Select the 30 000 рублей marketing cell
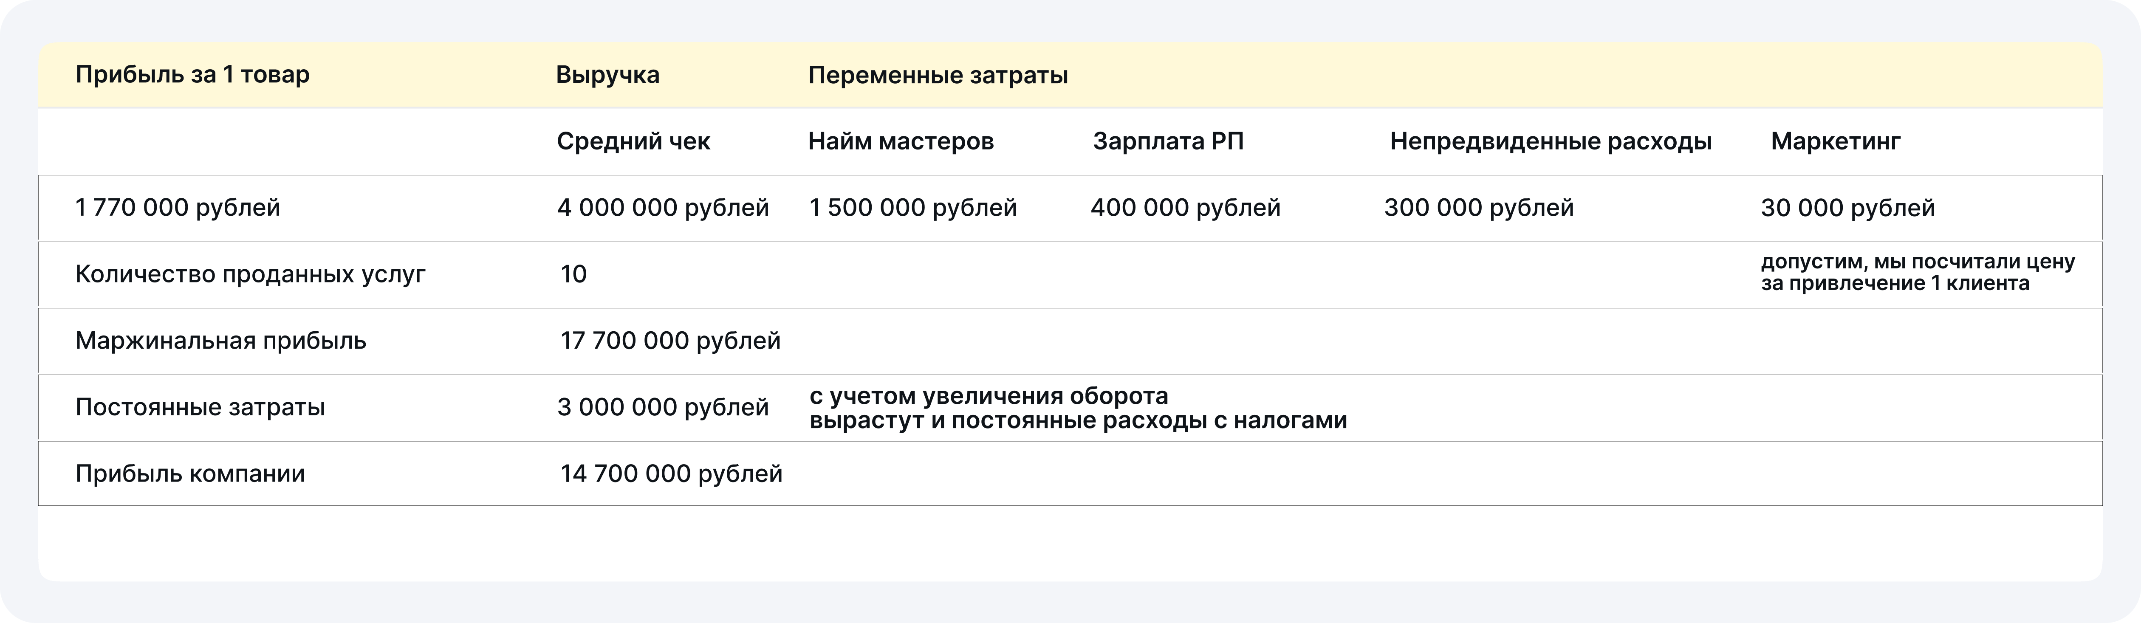 (1847, 208)
